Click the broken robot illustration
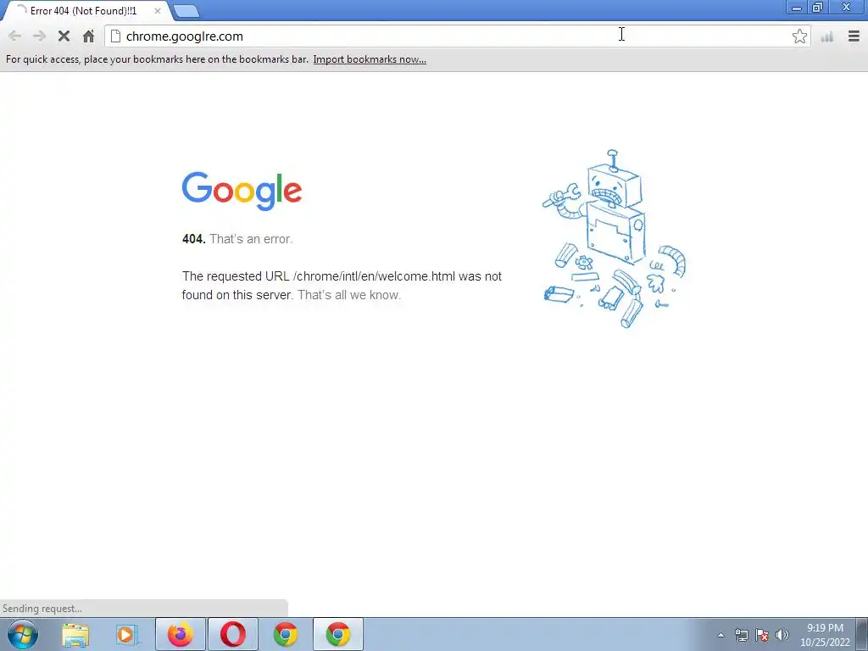The image size is (868, 651). pyautogui.click(x=614, y=238)
